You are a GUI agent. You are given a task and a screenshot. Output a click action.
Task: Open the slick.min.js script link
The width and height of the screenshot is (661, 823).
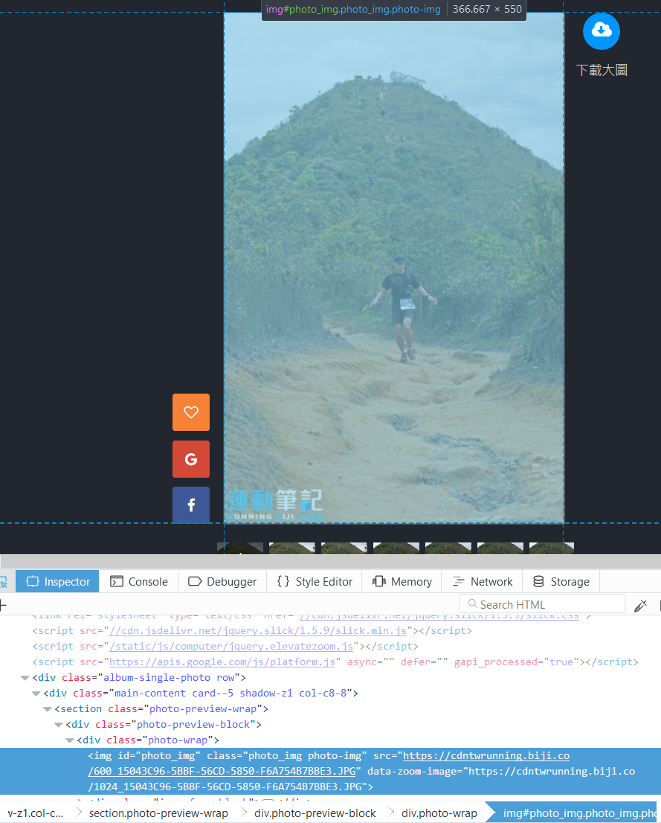tap(257, 630)
